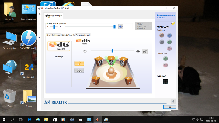Image resolution: width=219 pixels, height=123 pixels.
Task: Click the gray rear panel jack
Action: [162, 42]
